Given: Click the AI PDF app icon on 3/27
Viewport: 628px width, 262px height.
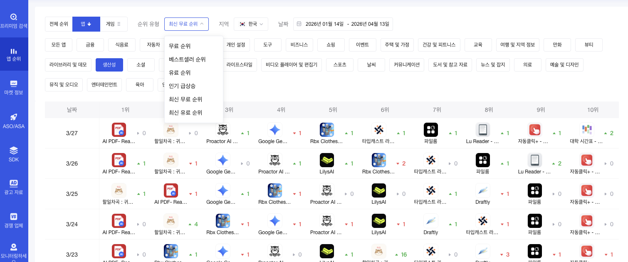Looking at the screenshot, I should [119, 130].
